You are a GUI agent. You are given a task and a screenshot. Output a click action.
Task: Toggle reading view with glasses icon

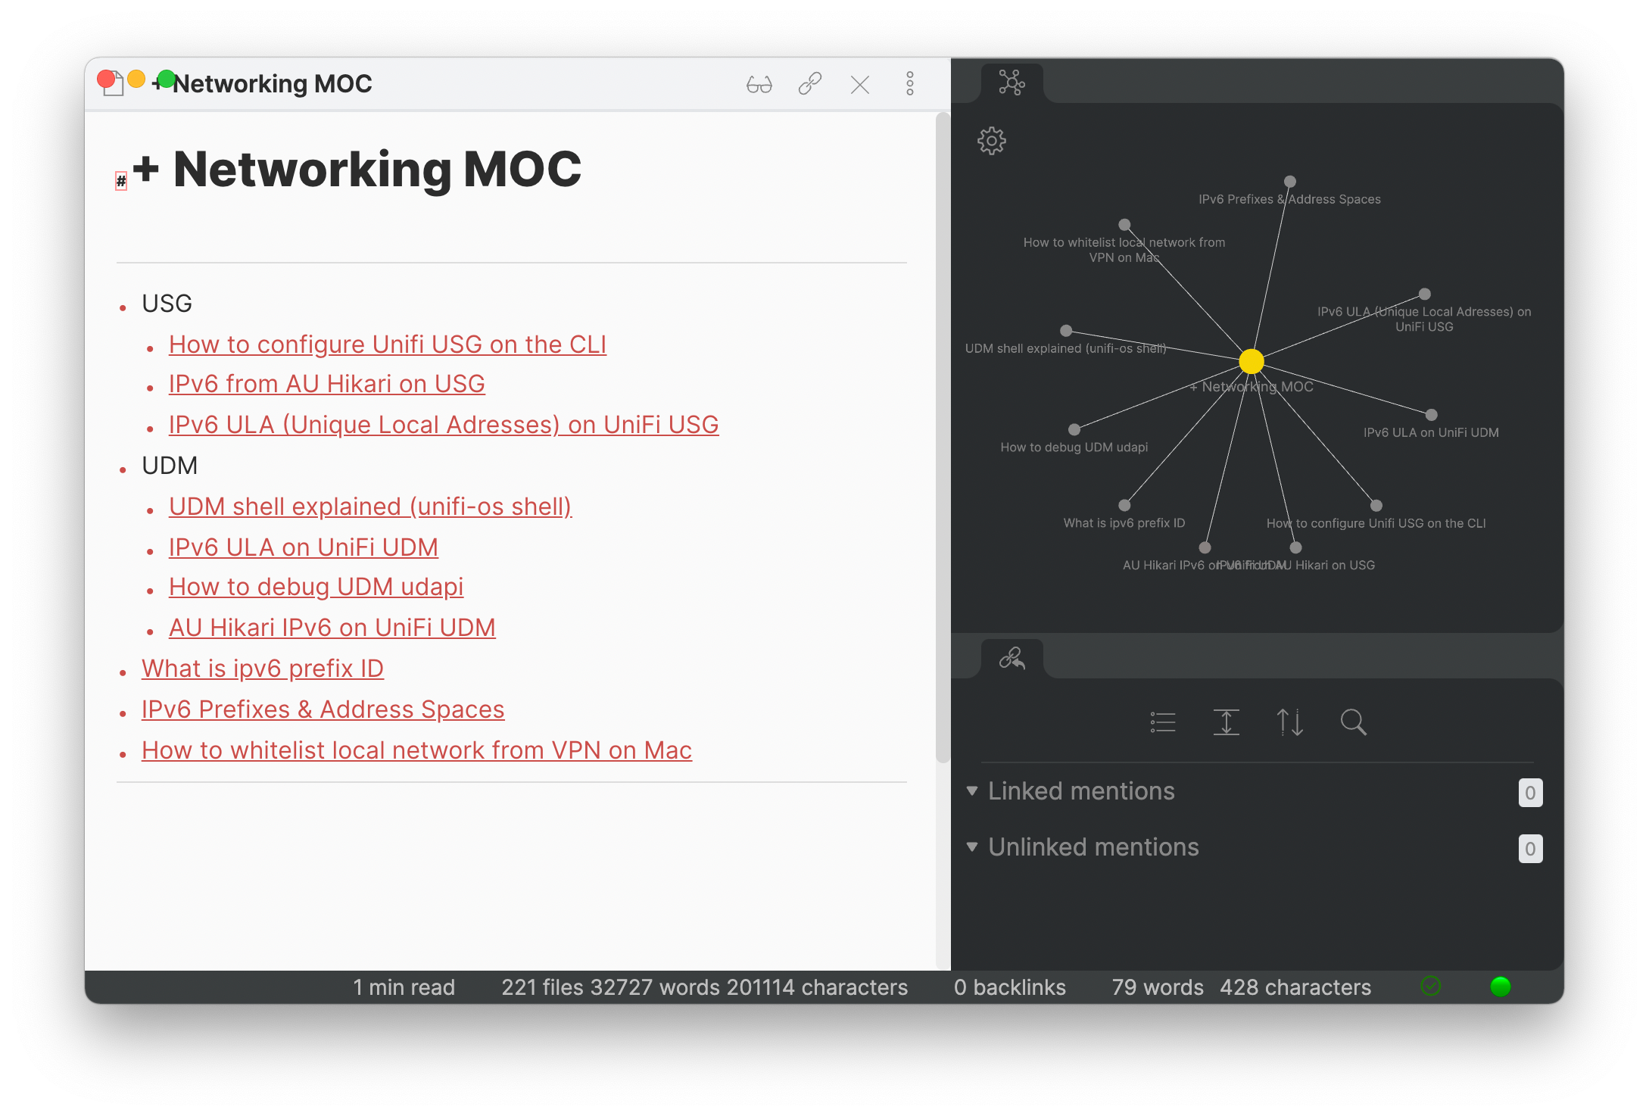coord(759,84)
